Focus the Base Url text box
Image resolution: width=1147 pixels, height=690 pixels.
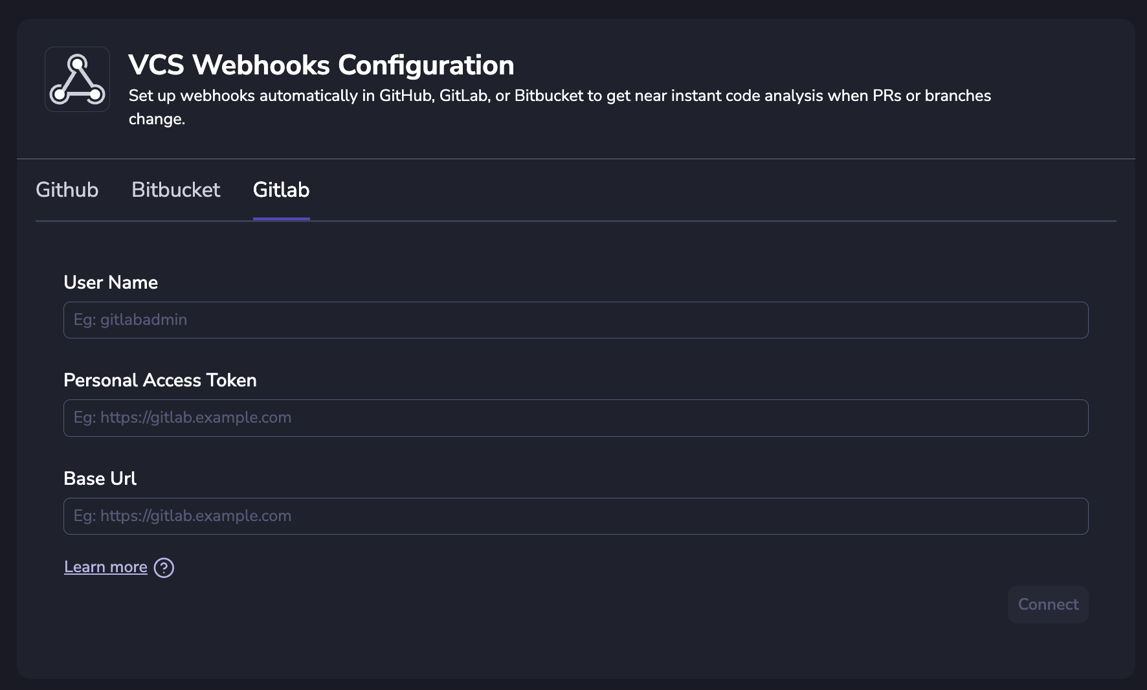pos(575,516)
